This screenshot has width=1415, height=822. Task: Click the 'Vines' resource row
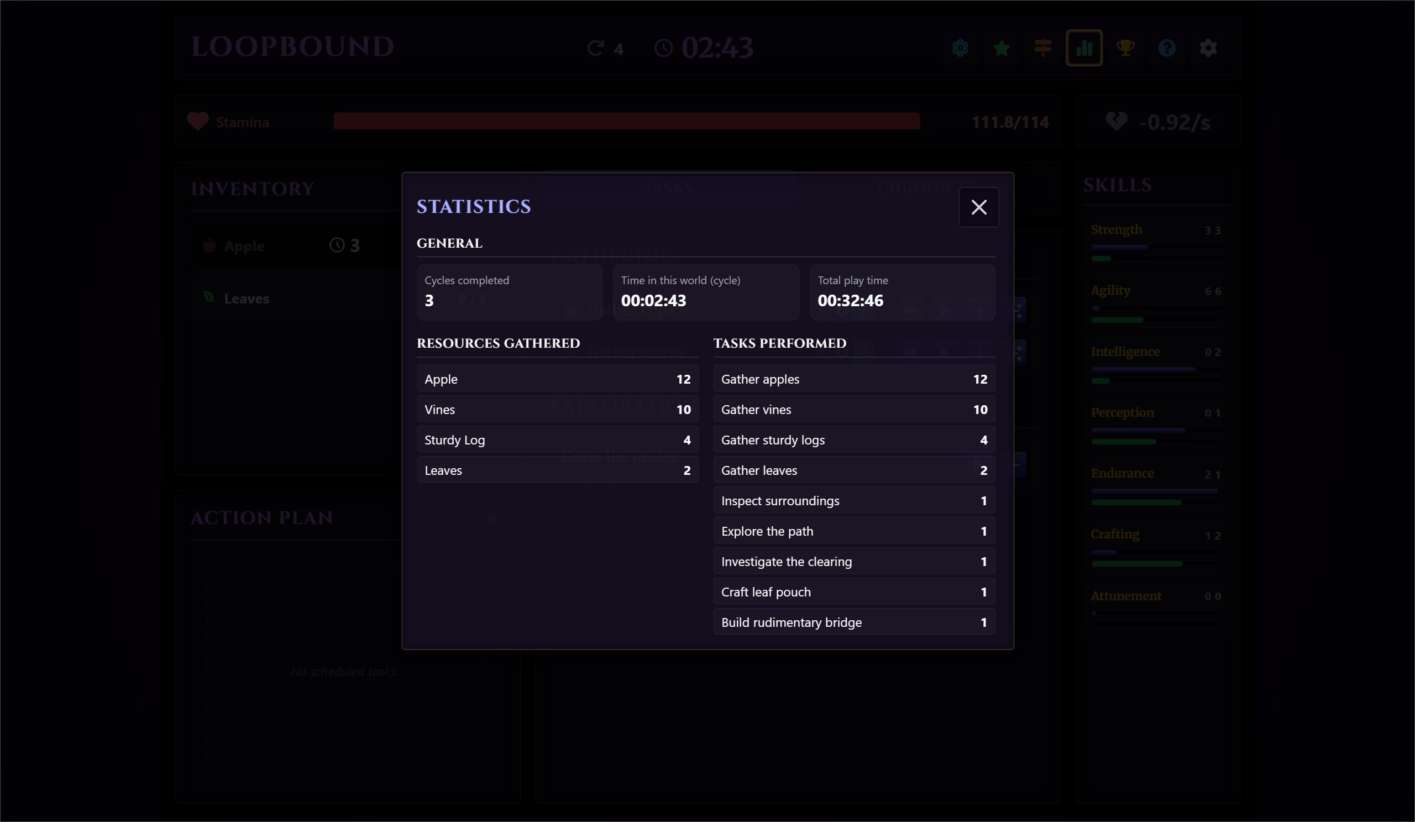558,409
